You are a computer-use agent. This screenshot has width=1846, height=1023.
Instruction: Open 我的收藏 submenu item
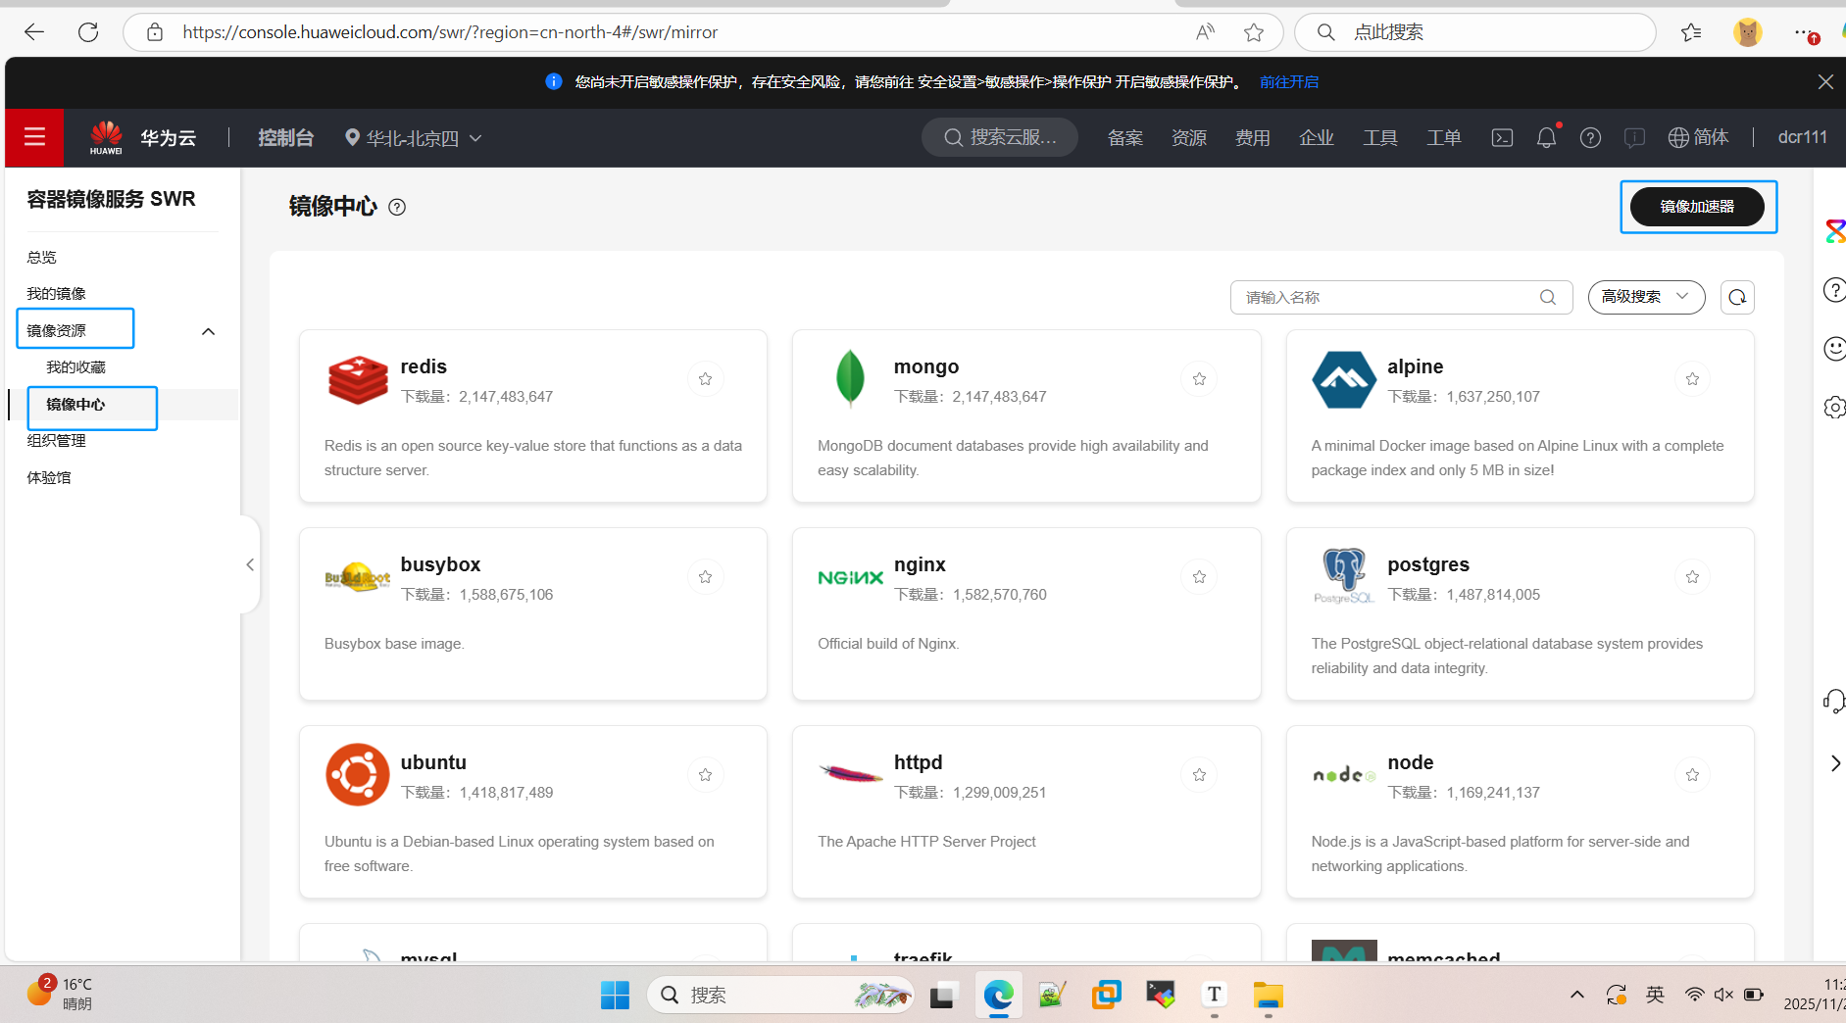(76, 366)
